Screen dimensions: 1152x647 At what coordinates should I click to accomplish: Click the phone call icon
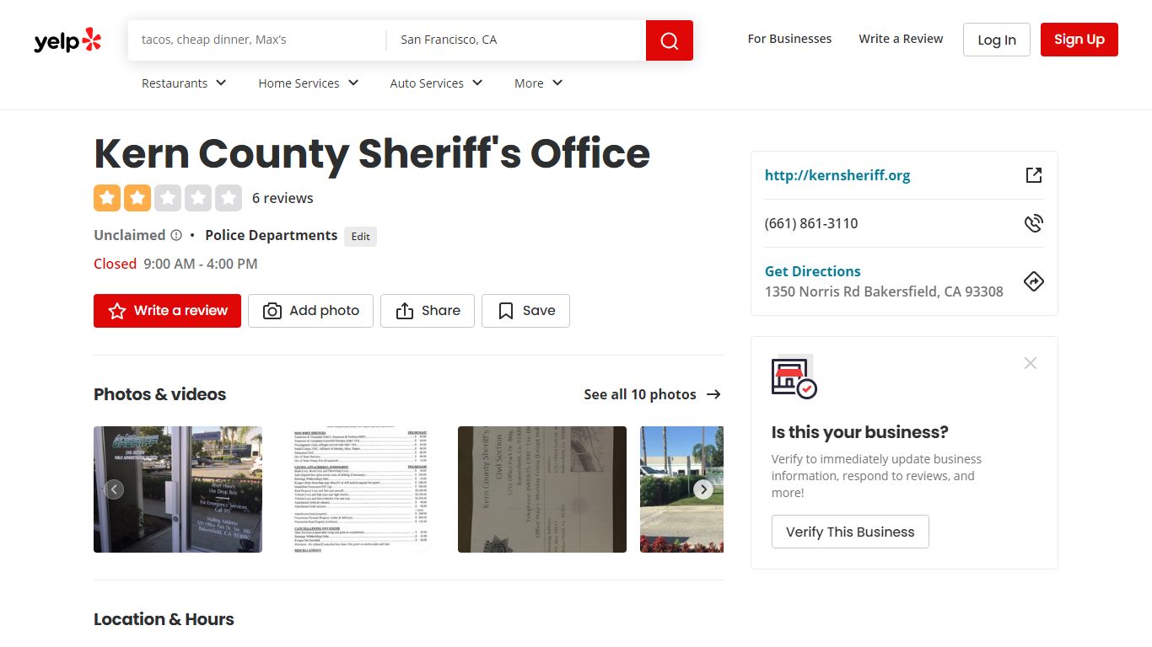coord(1034,223)
